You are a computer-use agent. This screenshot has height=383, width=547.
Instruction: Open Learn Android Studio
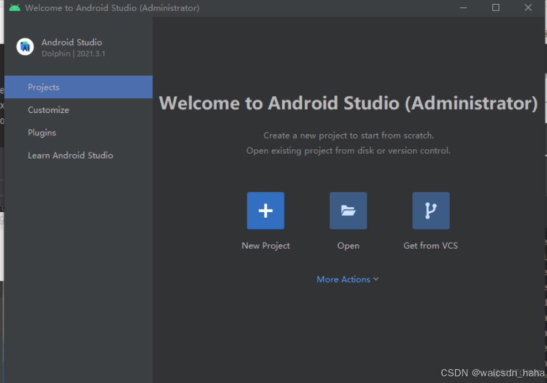point(70,155)
